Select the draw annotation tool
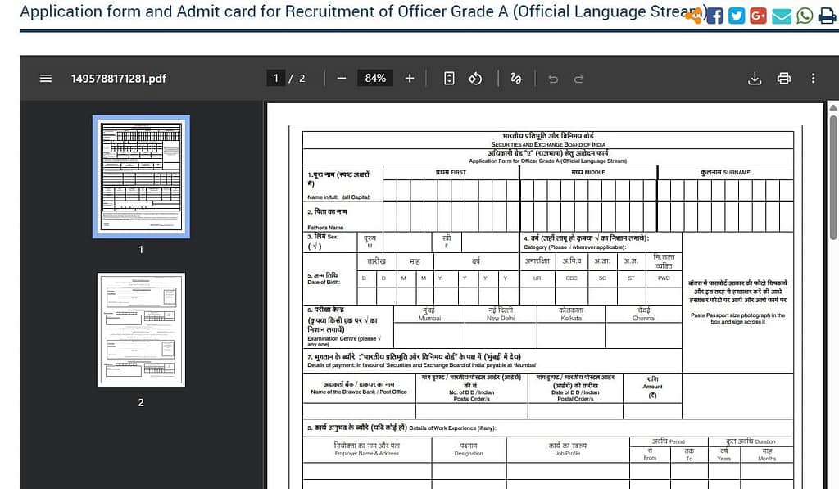The image size is (839, 489). tap(516, 79)
